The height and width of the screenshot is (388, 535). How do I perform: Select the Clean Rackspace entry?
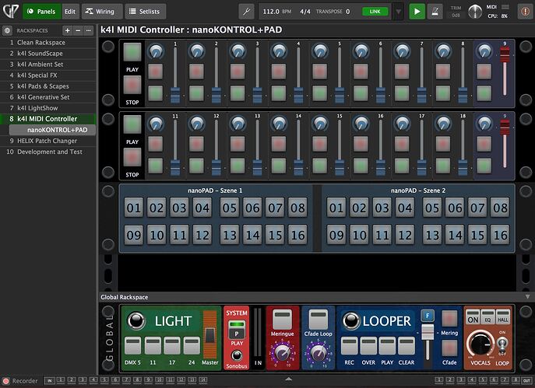[x=48, y=43]
